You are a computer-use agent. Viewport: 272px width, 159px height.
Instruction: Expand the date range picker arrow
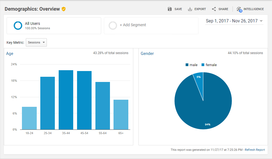261,21
